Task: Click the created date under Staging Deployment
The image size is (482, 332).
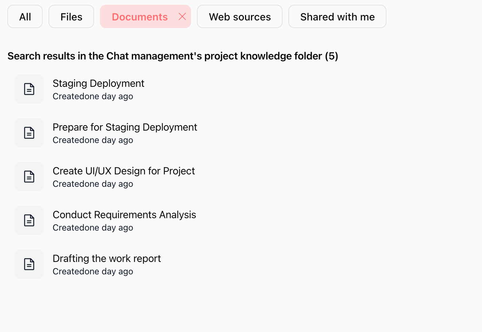Action: (x=93, y=96)
